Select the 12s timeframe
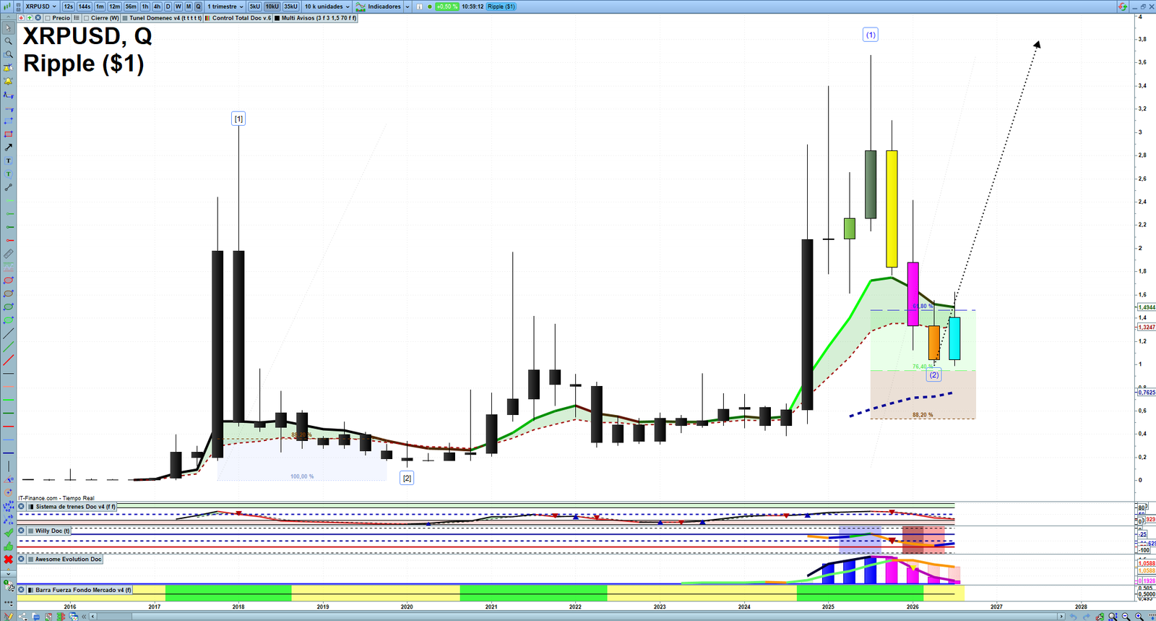This screenshot has height=621, width=1156. click(x=68, y=7)
